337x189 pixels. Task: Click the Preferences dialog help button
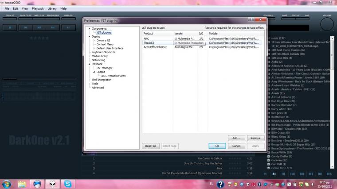coord(251,19)
